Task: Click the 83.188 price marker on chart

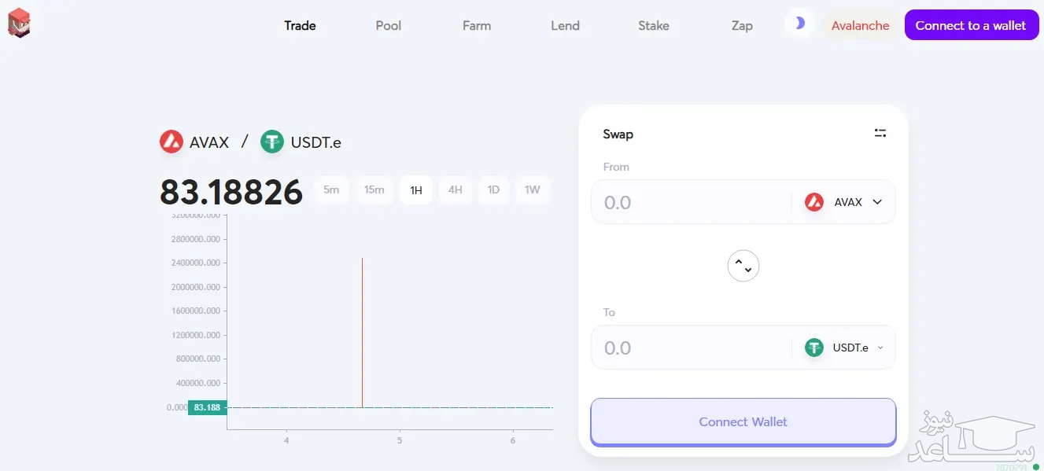Action: click(207, 407)
